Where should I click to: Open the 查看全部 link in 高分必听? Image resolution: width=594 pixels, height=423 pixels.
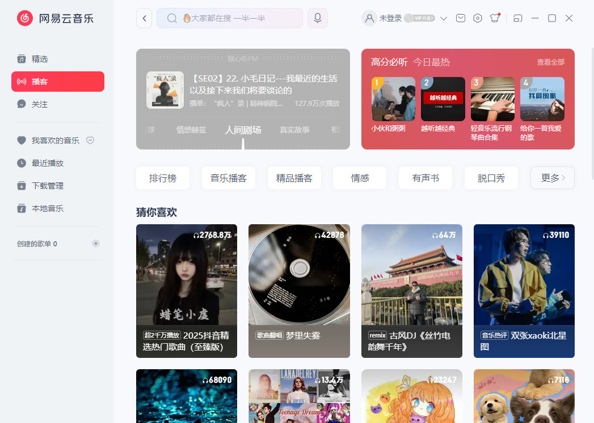click(x=550, y=62)
